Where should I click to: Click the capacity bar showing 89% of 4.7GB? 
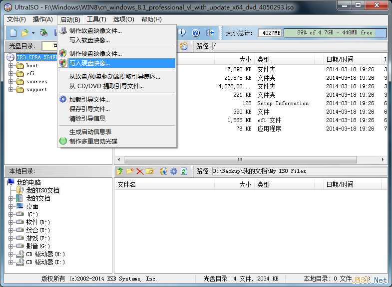(x=335, y=33)
